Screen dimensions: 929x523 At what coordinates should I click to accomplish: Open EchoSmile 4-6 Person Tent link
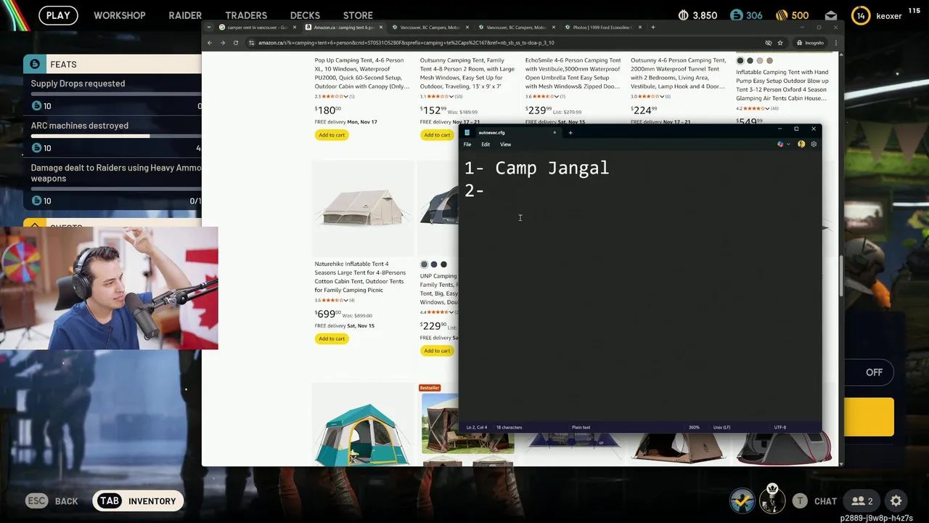[573, 73]
